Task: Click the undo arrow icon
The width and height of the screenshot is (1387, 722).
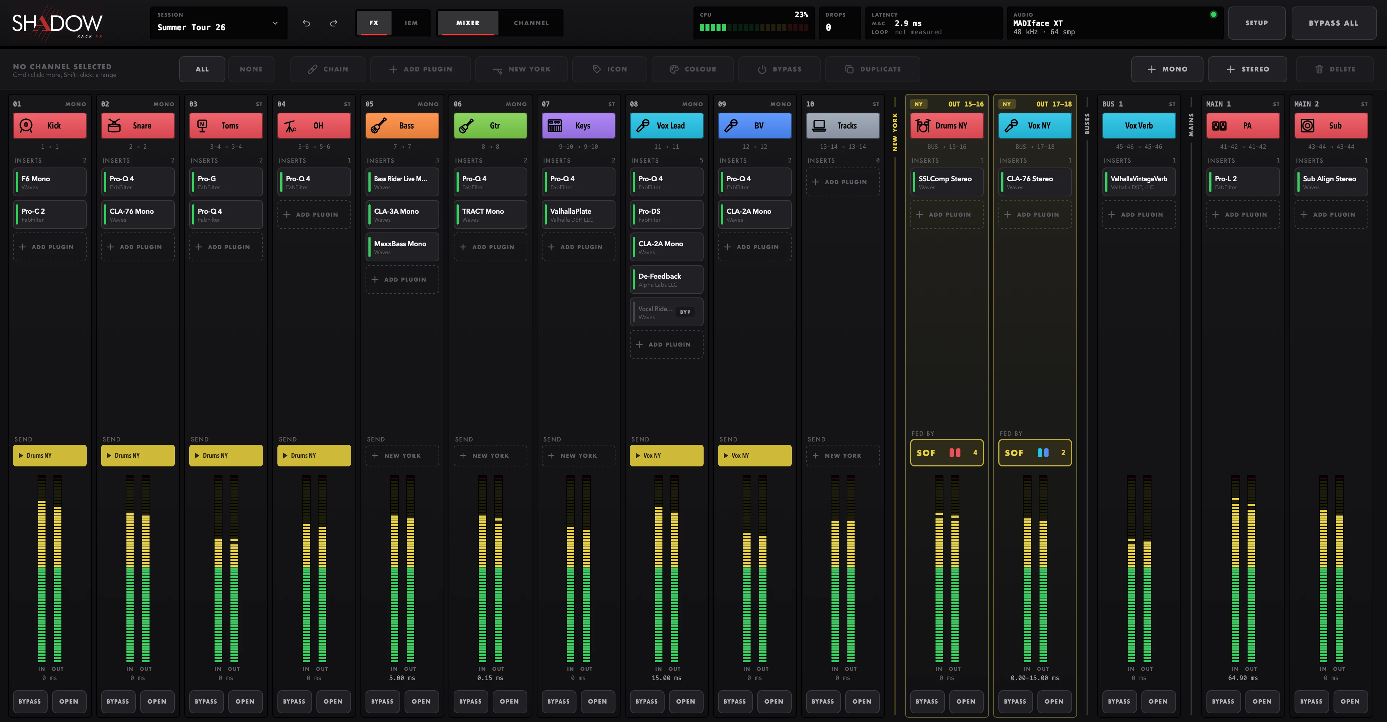Action: 306,23
